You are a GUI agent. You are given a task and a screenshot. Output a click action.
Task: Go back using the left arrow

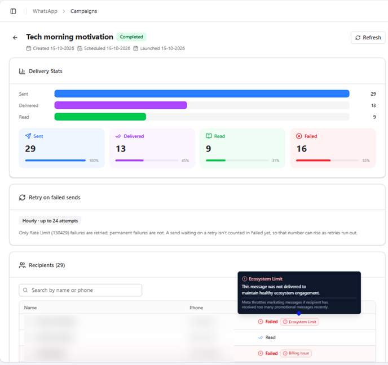tap(15, 38)
